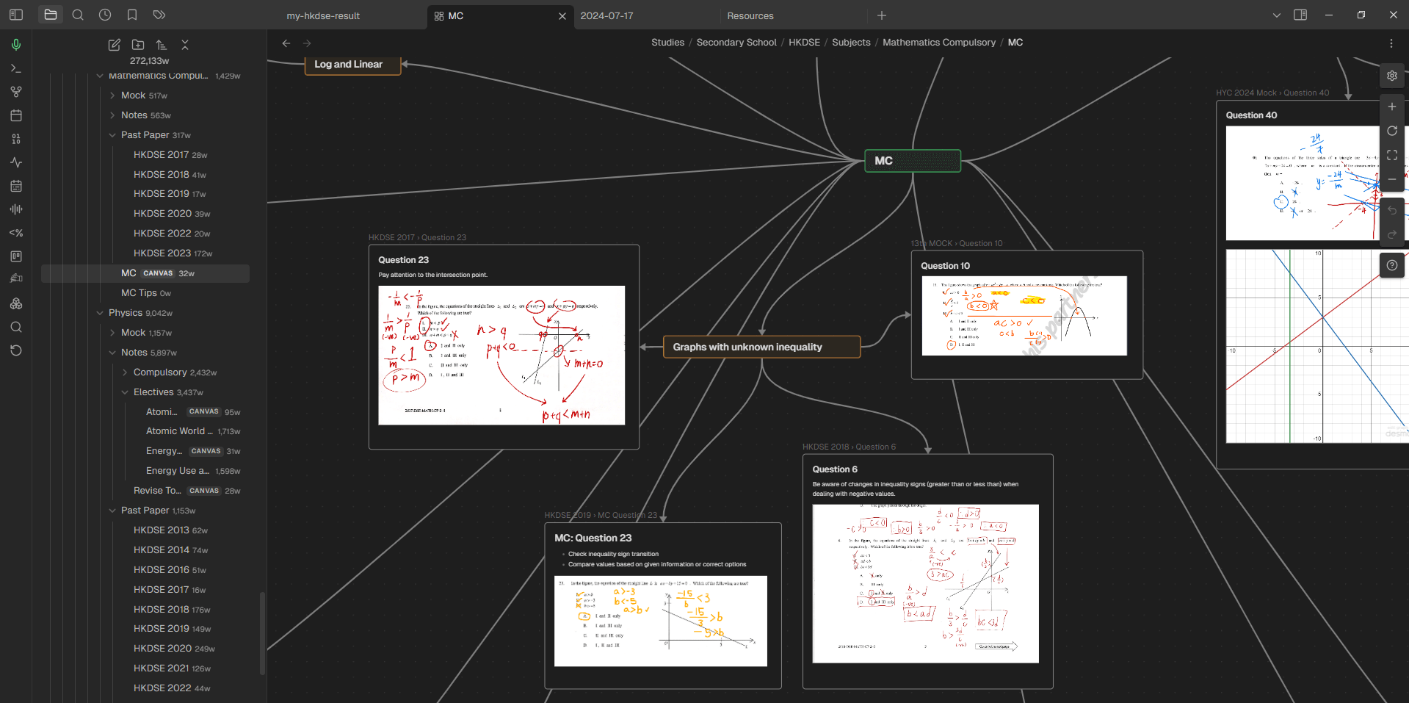Open the canvas settings gear
Viewport: 1409px width, 703px height.
click(1391, 76)
